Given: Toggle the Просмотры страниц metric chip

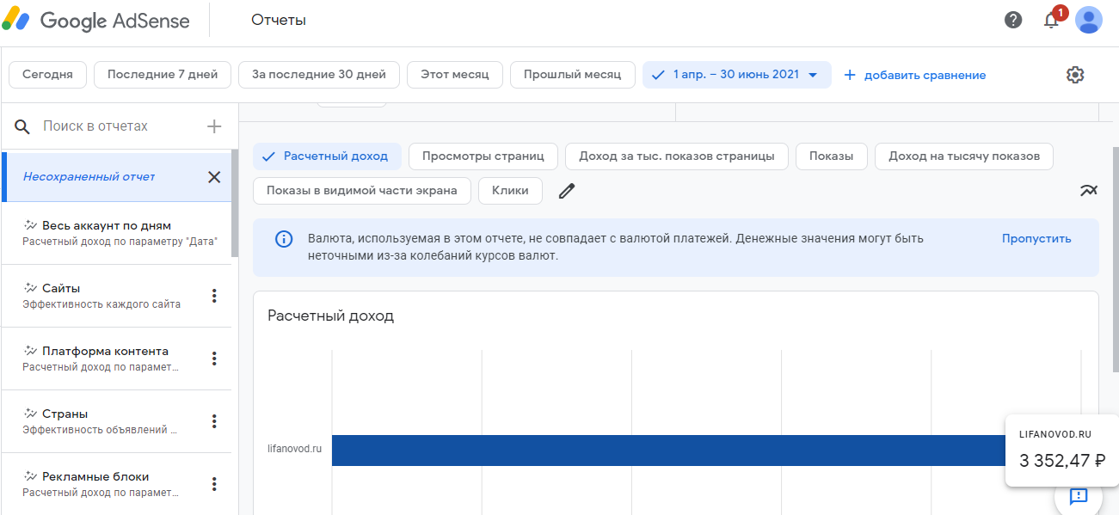Looking at the screenshot, I should [483, 156].
